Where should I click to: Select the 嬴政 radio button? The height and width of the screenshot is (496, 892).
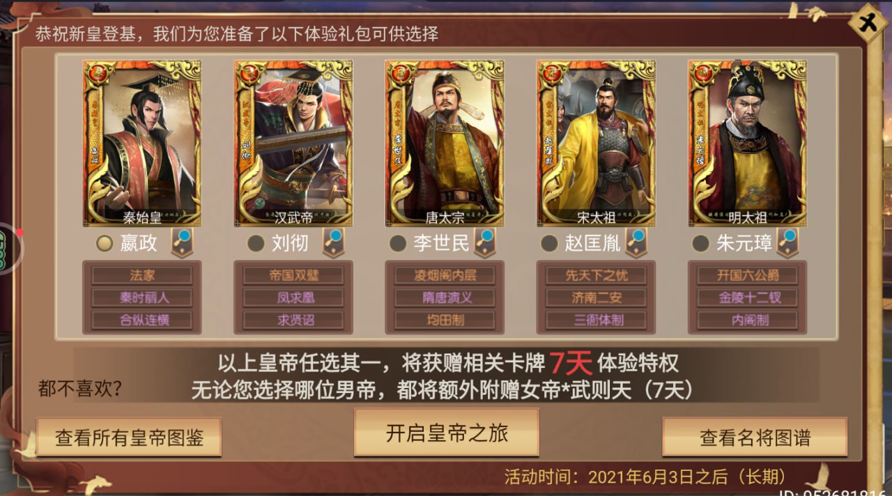pos(105,243)
